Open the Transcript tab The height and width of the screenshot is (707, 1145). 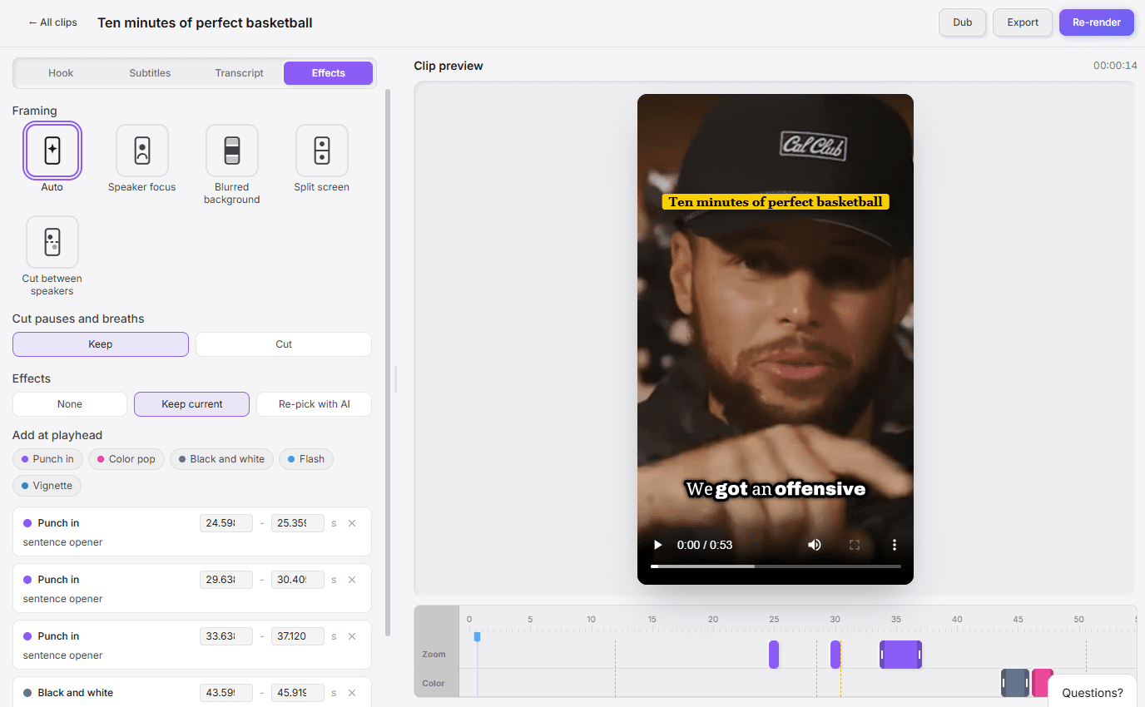(239, 73)
